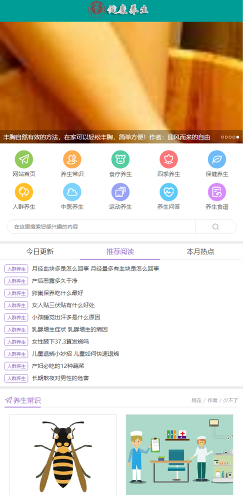Switch to the 本月热点 tab
The image size is (243, 495).
200,251
